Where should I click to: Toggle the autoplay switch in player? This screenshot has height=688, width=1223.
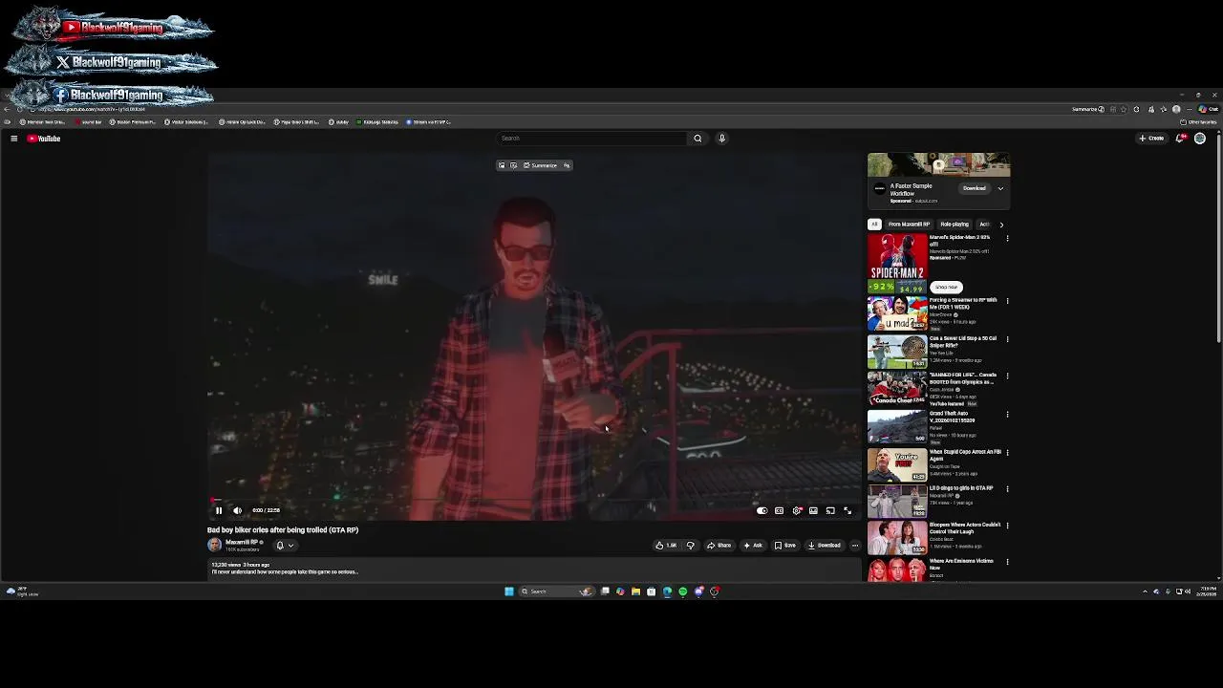tap(762, 510)
